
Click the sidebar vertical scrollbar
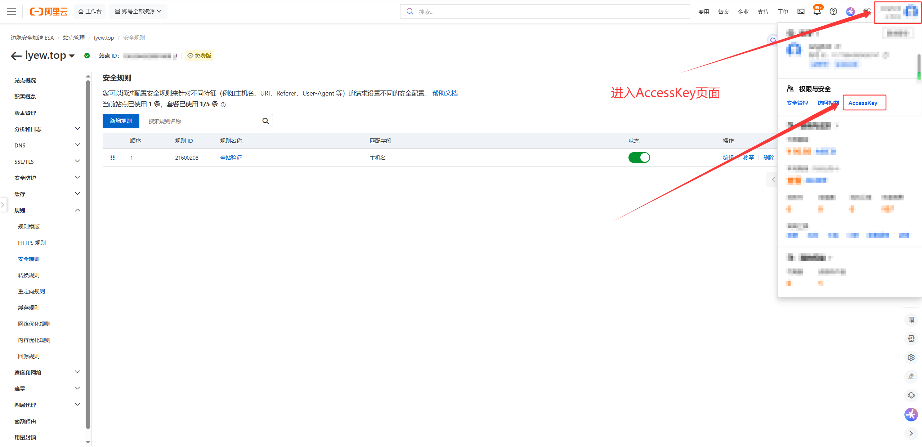tap(88, 252)
